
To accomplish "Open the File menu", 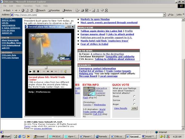I will point(5,6).
